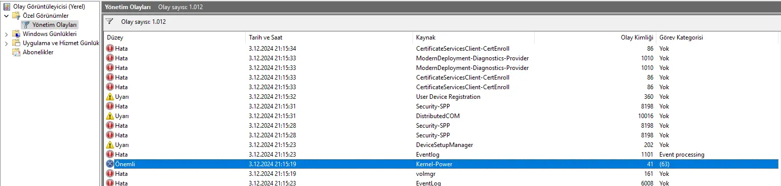This screenshot has height=186, width=781.
Task: Click 'Uyarı' level on DistributedCOM row
Action: click(122, 116)
